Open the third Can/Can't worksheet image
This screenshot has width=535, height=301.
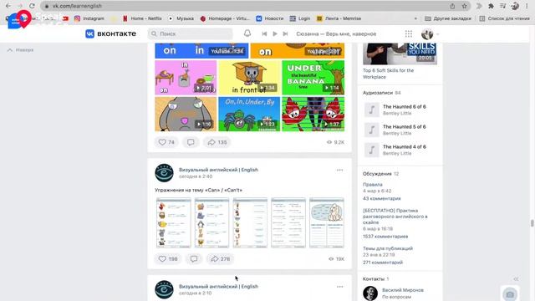pos(250,222)
